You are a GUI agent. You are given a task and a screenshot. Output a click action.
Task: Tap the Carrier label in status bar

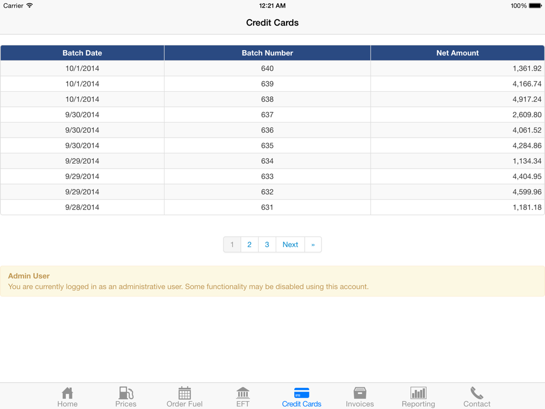pyautogui.click(x=13, y=5)
